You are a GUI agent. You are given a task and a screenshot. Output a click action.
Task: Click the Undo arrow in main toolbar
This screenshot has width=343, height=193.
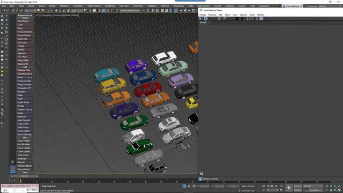[4, 11]
